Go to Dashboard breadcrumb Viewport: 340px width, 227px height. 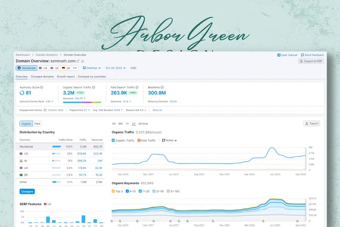pos(23,55)
